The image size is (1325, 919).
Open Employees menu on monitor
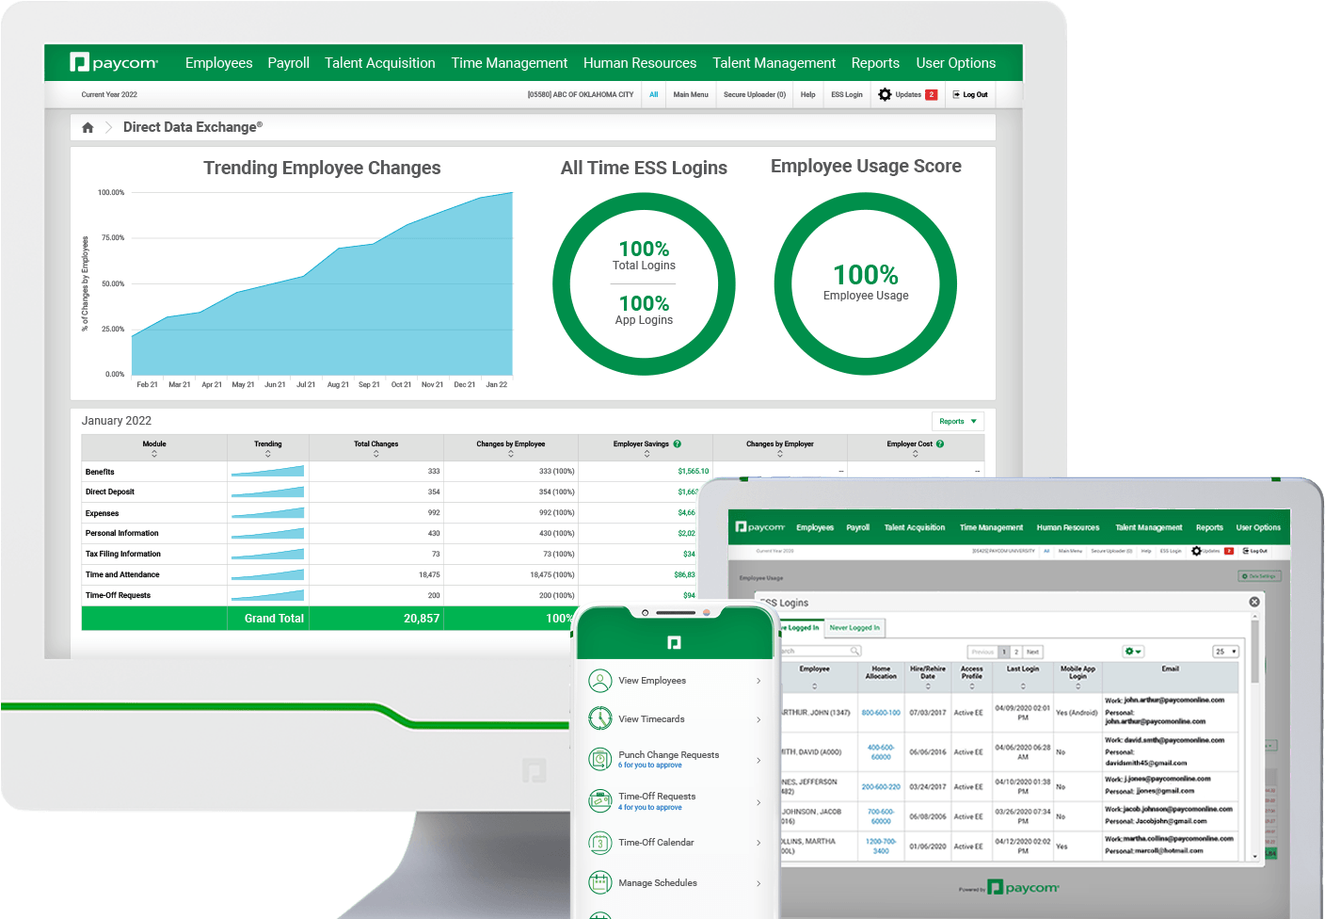click(219, 63)
